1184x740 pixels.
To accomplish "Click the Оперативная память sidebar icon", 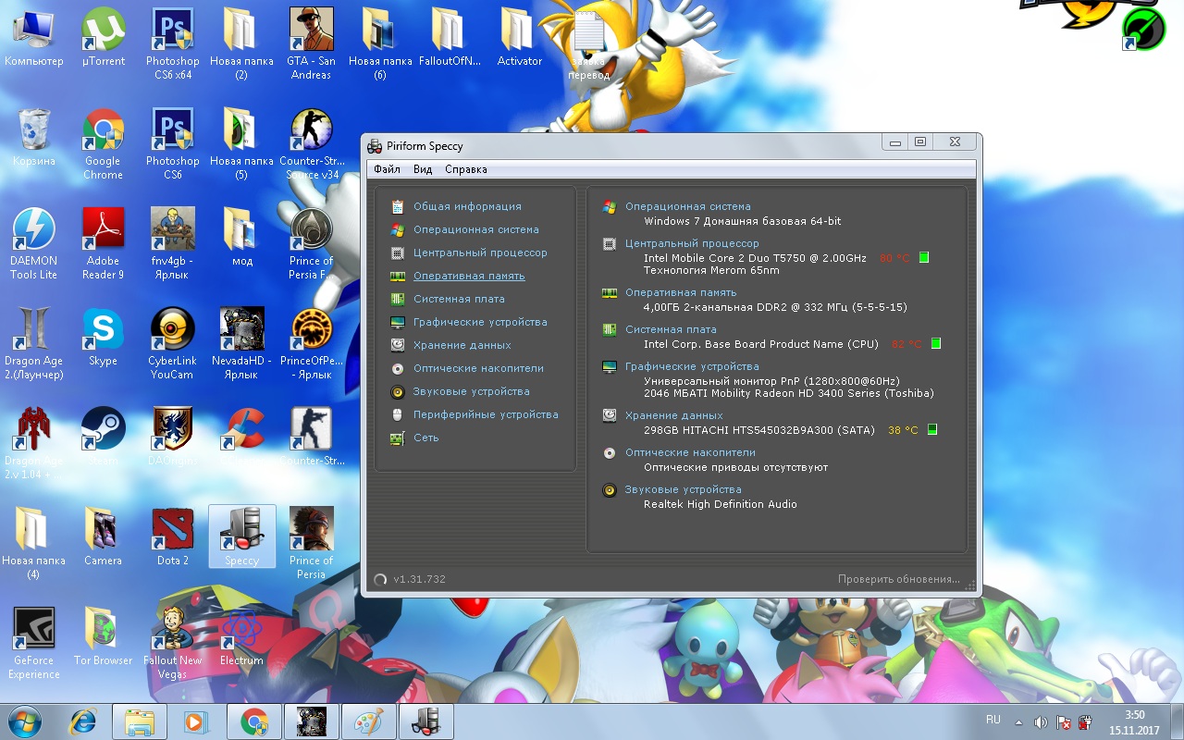I will 398,276.
